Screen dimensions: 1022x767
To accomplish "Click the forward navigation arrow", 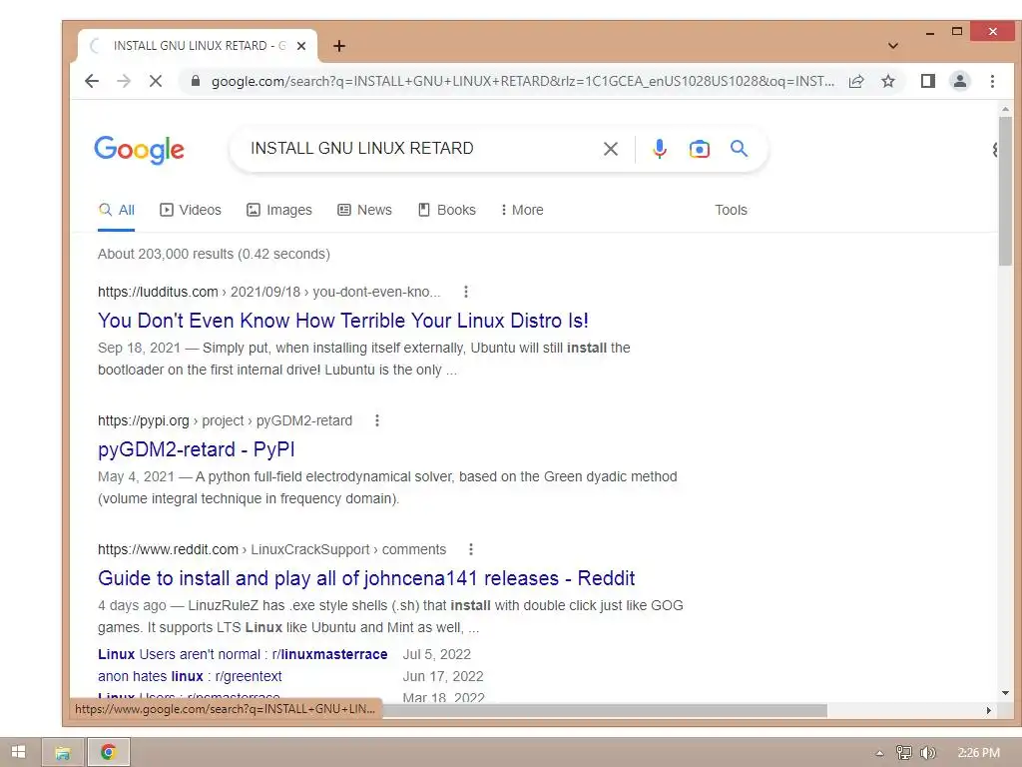I will coord(123,81).
